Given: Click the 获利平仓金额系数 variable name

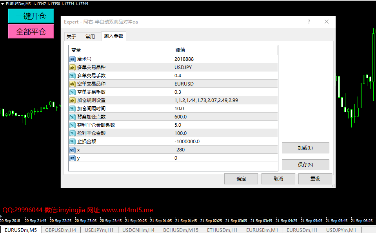Looking at the screenshot, I should (96, 125).
